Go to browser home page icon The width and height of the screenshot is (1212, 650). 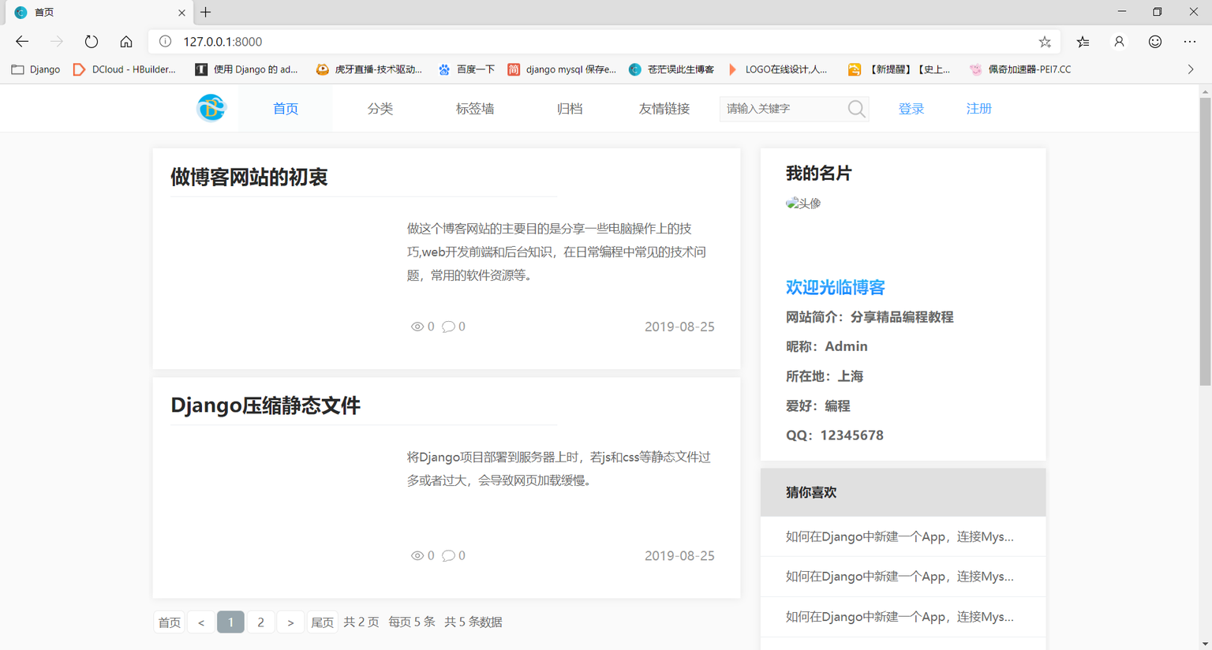pos(126,42)
